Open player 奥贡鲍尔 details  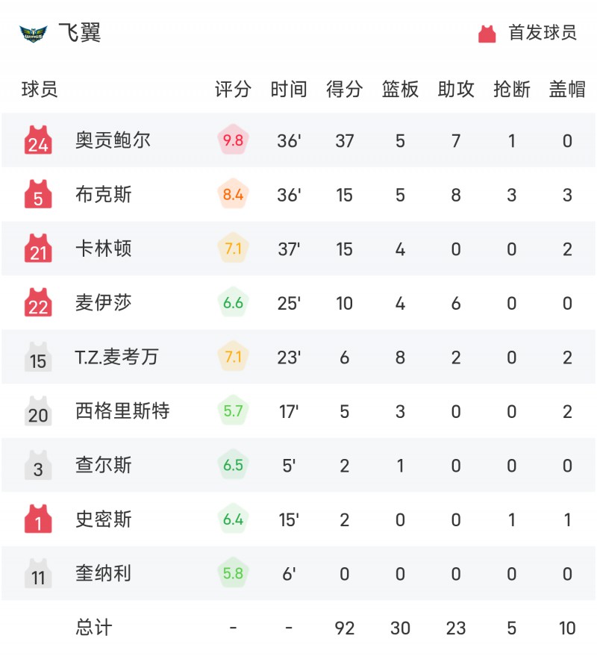113,140
